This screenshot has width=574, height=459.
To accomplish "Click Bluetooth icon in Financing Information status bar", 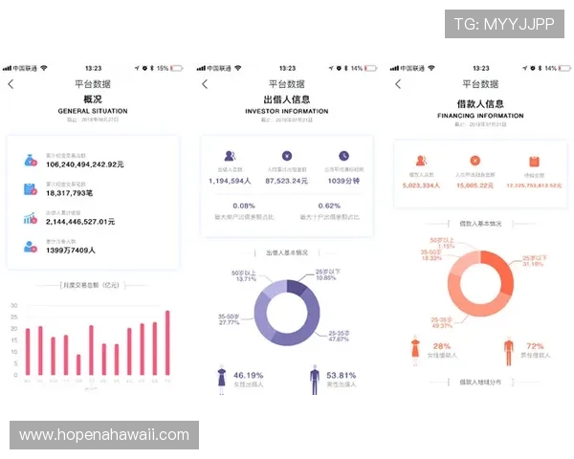I will pos(540,68).
